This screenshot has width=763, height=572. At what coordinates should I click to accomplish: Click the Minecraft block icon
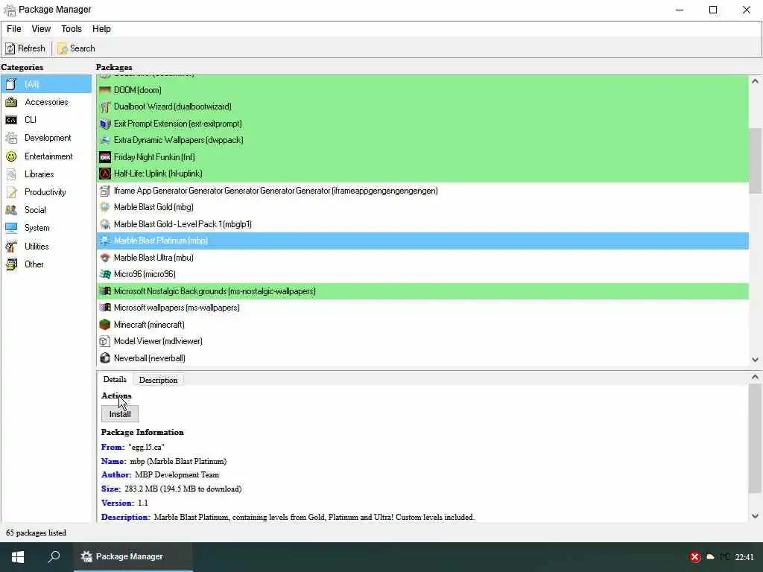[104, 325]
